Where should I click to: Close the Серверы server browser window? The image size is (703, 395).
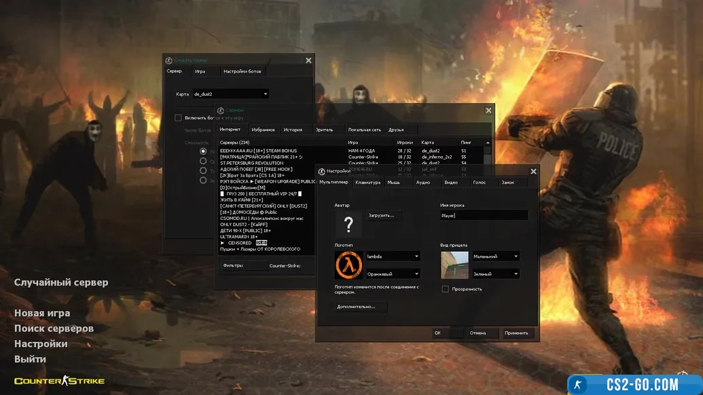(x=488, y=111)
